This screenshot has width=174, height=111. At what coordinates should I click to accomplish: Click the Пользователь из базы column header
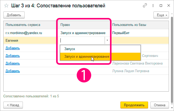point(139,25)
